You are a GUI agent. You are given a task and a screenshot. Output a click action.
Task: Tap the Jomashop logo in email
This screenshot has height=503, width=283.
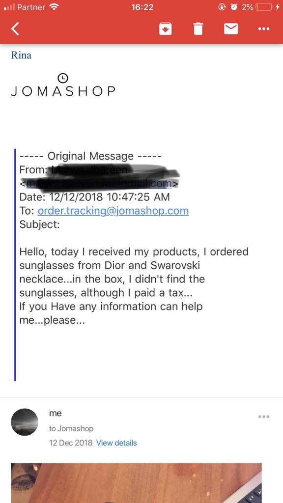[63, 85]
